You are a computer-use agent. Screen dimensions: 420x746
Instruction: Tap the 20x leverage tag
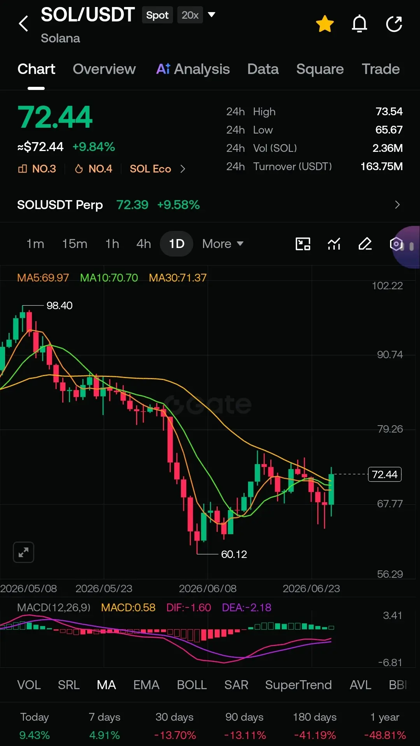[x=190, y=15]
